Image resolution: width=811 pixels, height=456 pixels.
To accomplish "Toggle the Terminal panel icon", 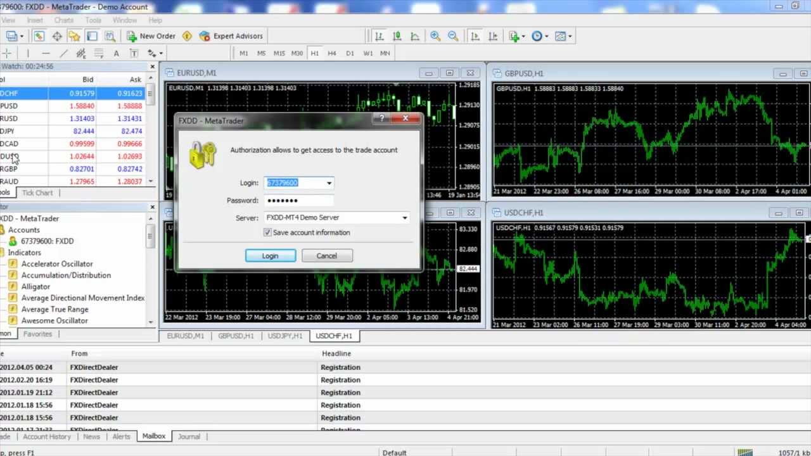I will [x=92, y=36].
